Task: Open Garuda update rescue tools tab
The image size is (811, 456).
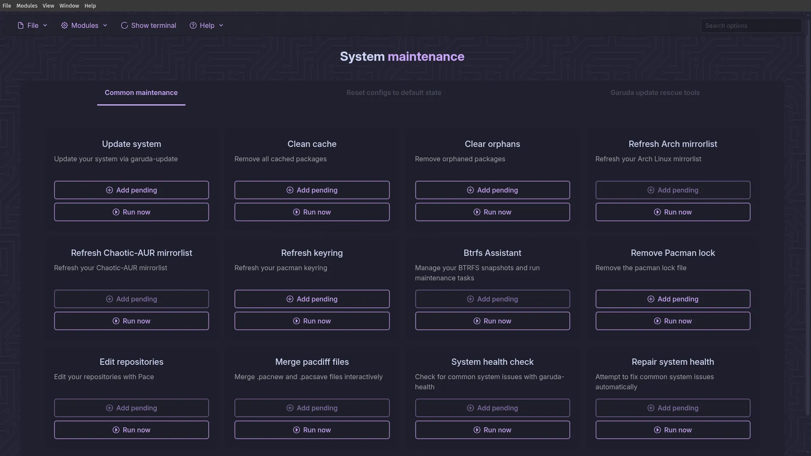Action: pyautogui.click(x=655, y=92)
